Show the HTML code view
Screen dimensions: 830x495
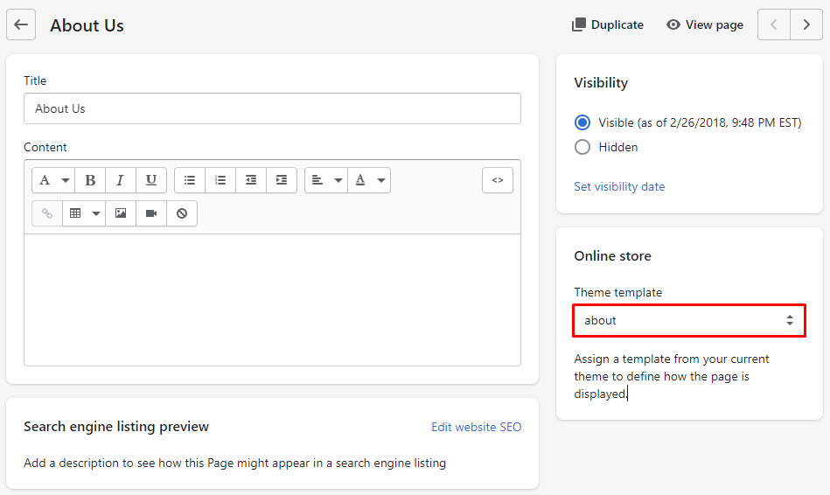(497, 180)
